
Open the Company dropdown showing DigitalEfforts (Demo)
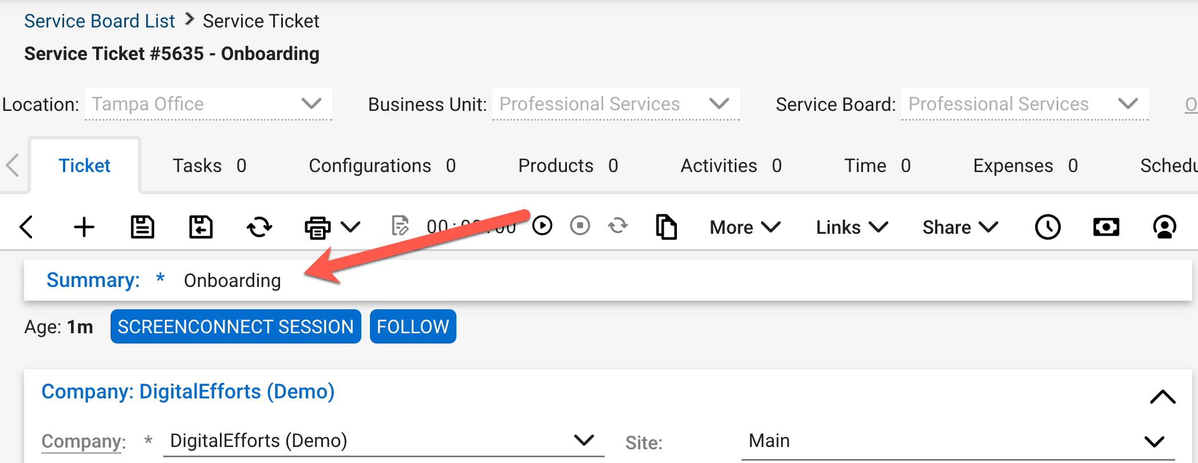click(384, 441)
